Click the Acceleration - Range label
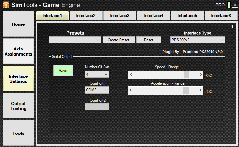 (x=167, y=83)
